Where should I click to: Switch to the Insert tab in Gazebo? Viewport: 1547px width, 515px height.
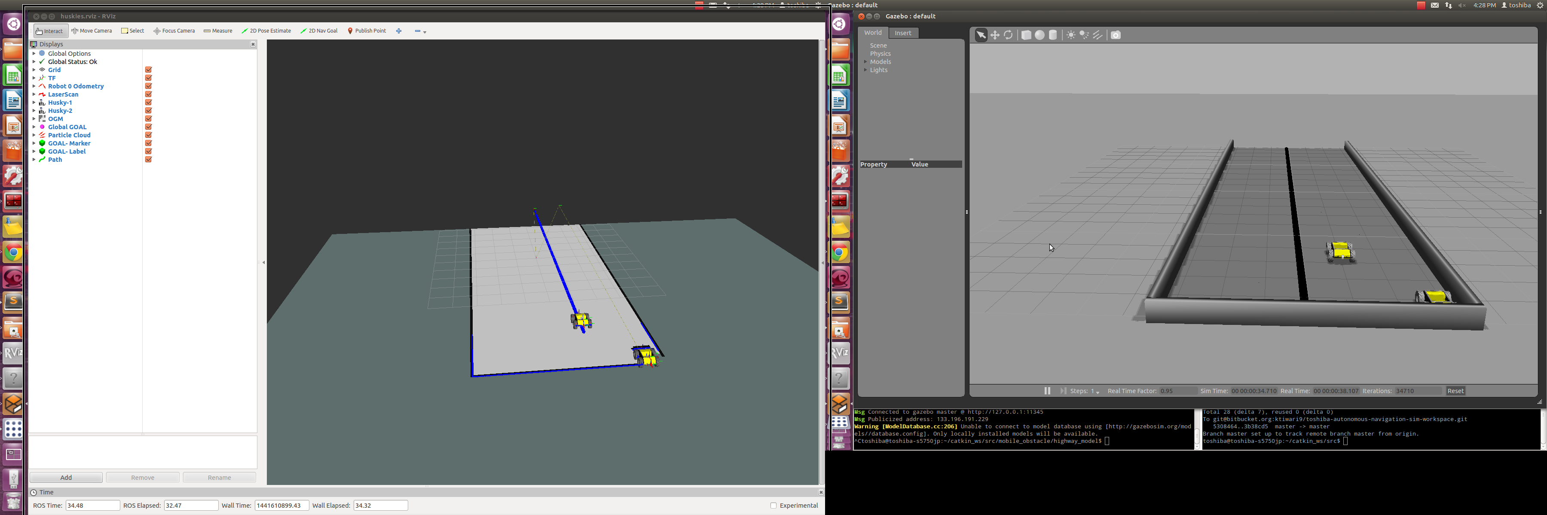[903, 33]
